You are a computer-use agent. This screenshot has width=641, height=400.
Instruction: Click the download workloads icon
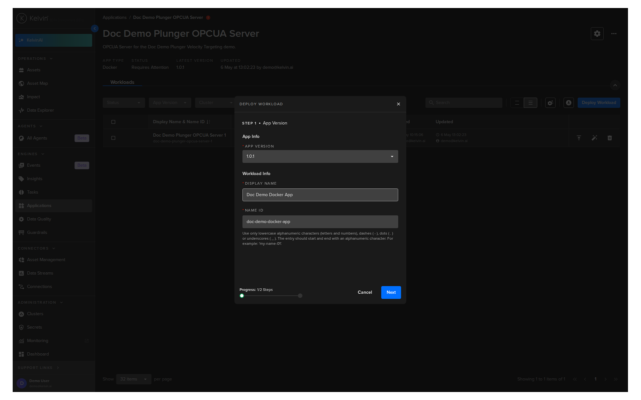click(x=569, y=103)
